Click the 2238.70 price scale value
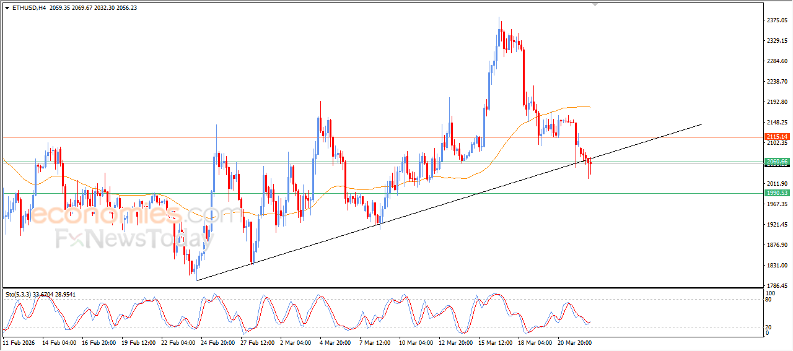 click(x=777, y=82)
